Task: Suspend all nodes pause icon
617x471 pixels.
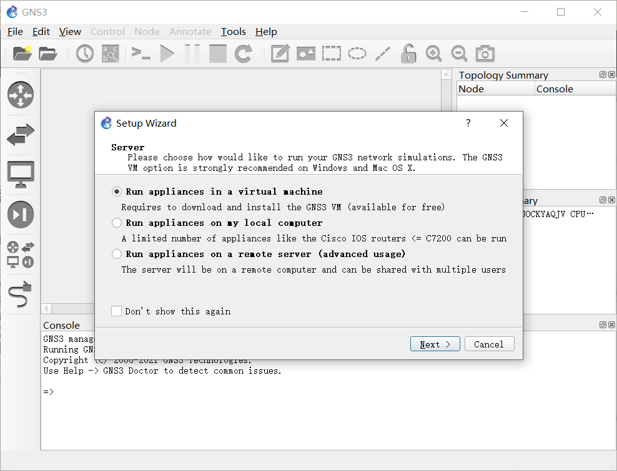Action: click(x=192, y=54)
